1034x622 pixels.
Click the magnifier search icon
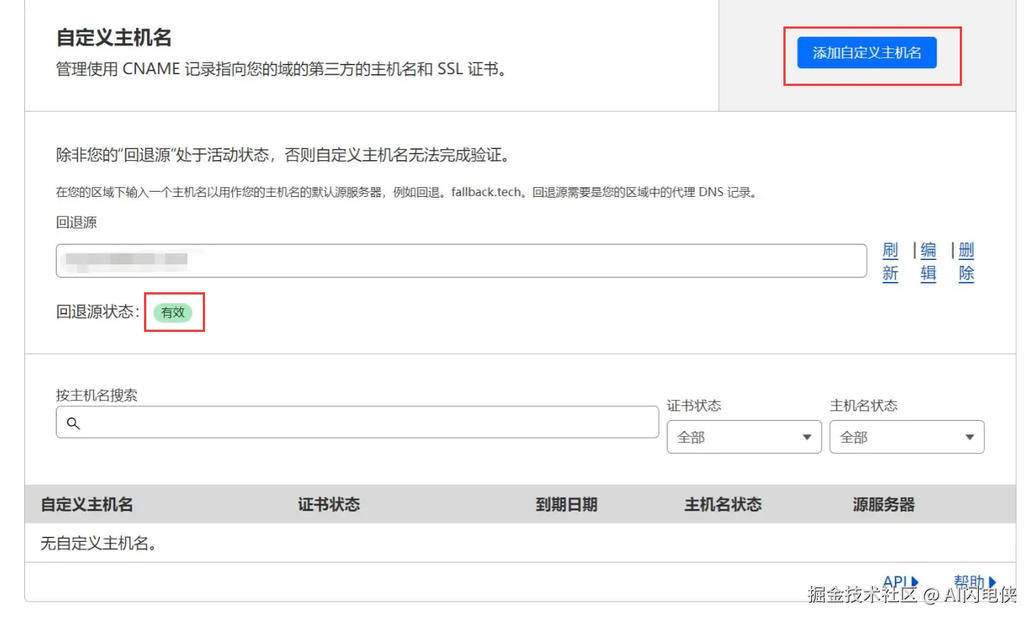pyautogui.click(x=73, y=423)
